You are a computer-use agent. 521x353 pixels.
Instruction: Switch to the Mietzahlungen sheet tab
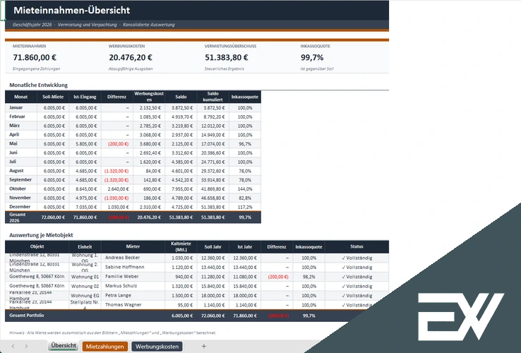click(105, 347)
